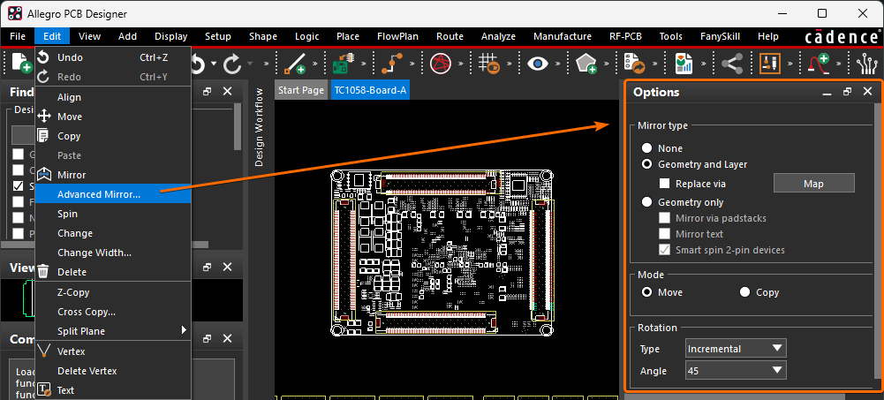
Task: Open the Route menu
Action: (450, 36)
